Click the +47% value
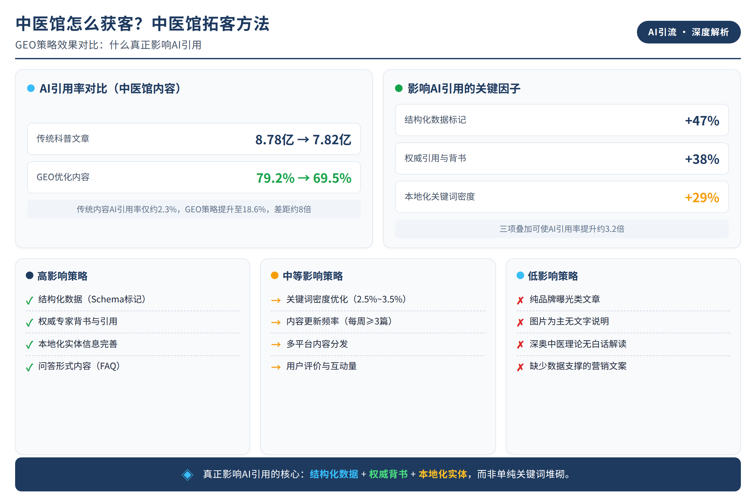 coord(702,121)
